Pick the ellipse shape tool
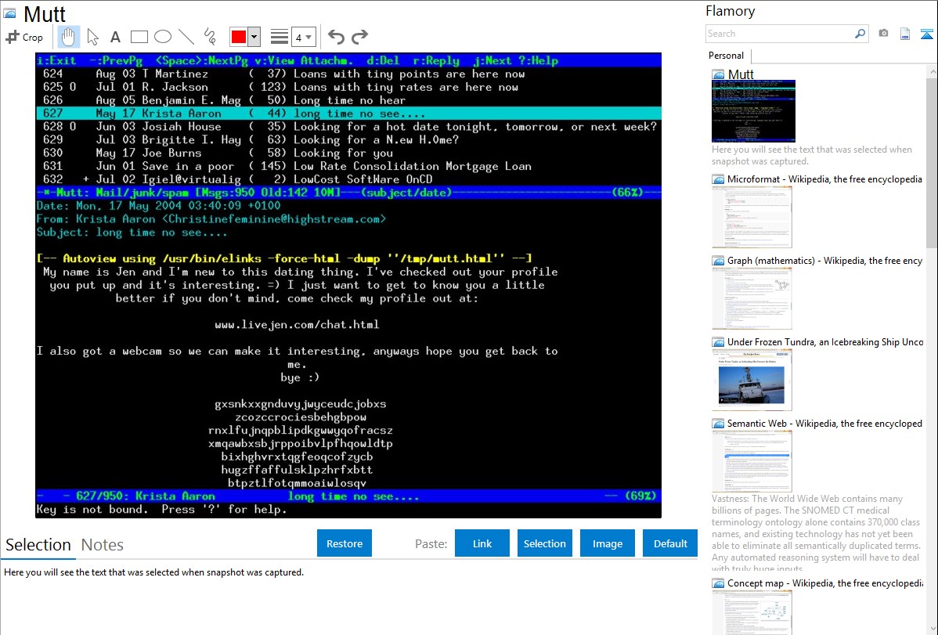938x635 pixels. click(x=163, y=37)
